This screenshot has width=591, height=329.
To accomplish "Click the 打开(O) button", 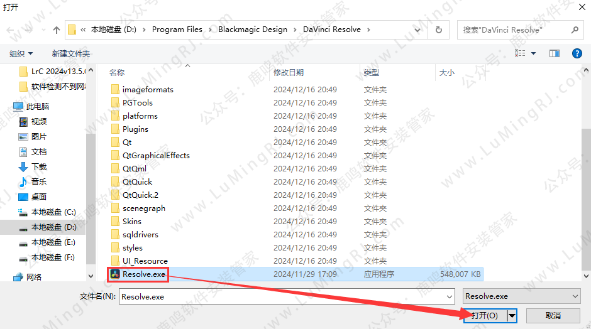I will [485, 315].
